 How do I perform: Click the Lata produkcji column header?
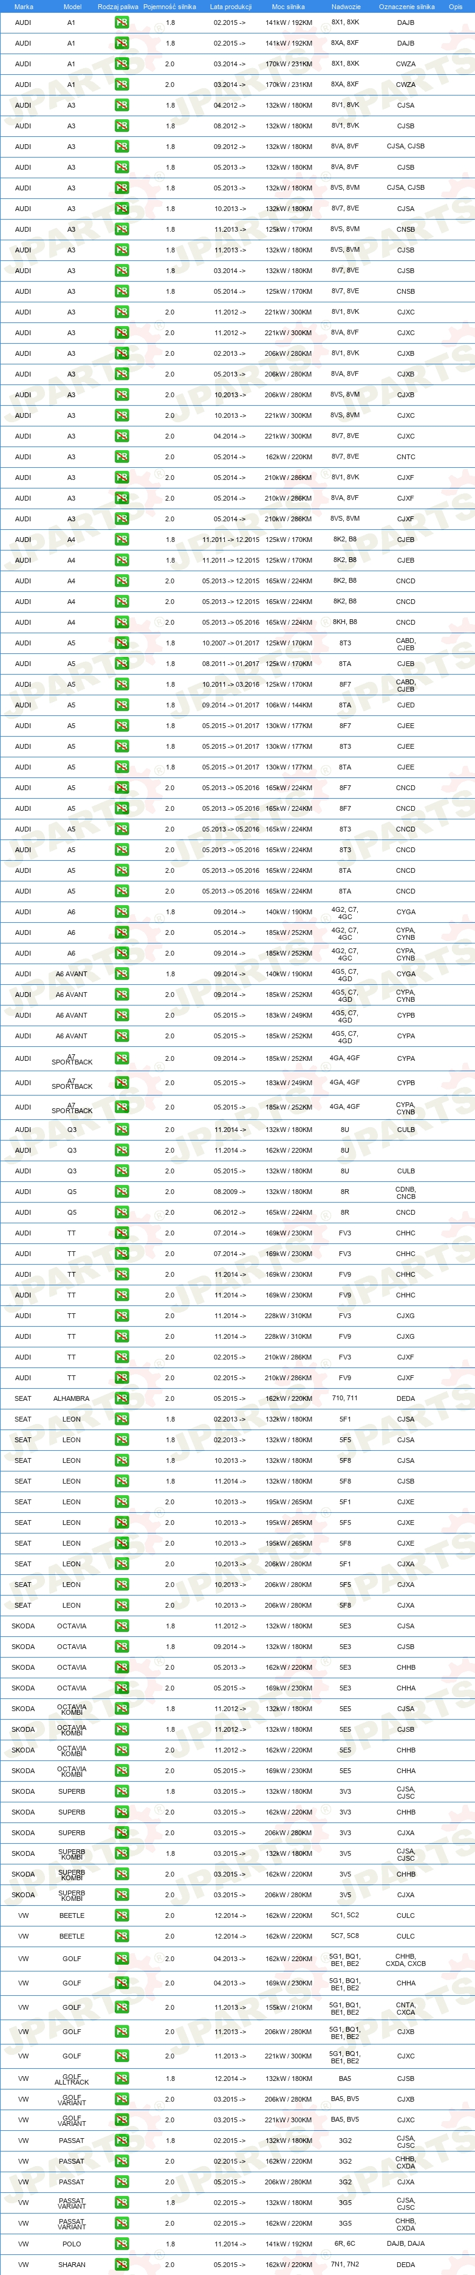(230, 6)
